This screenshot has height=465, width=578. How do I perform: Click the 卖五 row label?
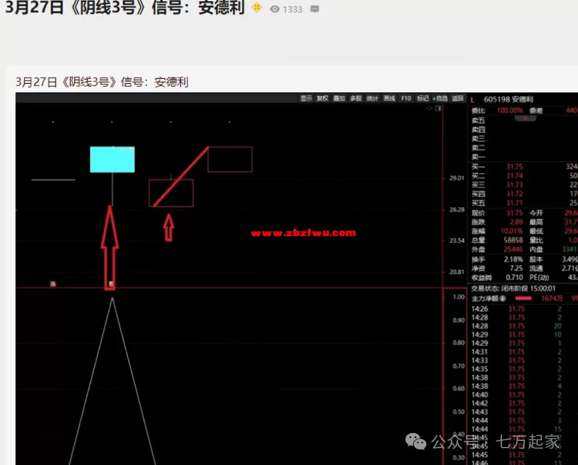coord(478,120)
